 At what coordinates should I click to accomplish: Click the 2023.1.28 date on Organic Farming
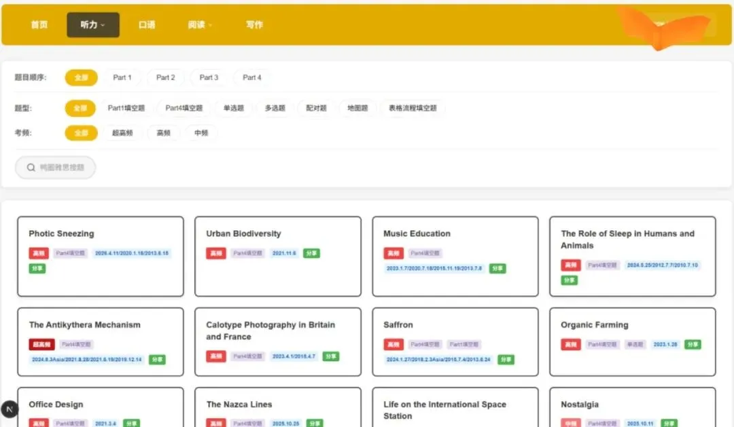[665, 344]
